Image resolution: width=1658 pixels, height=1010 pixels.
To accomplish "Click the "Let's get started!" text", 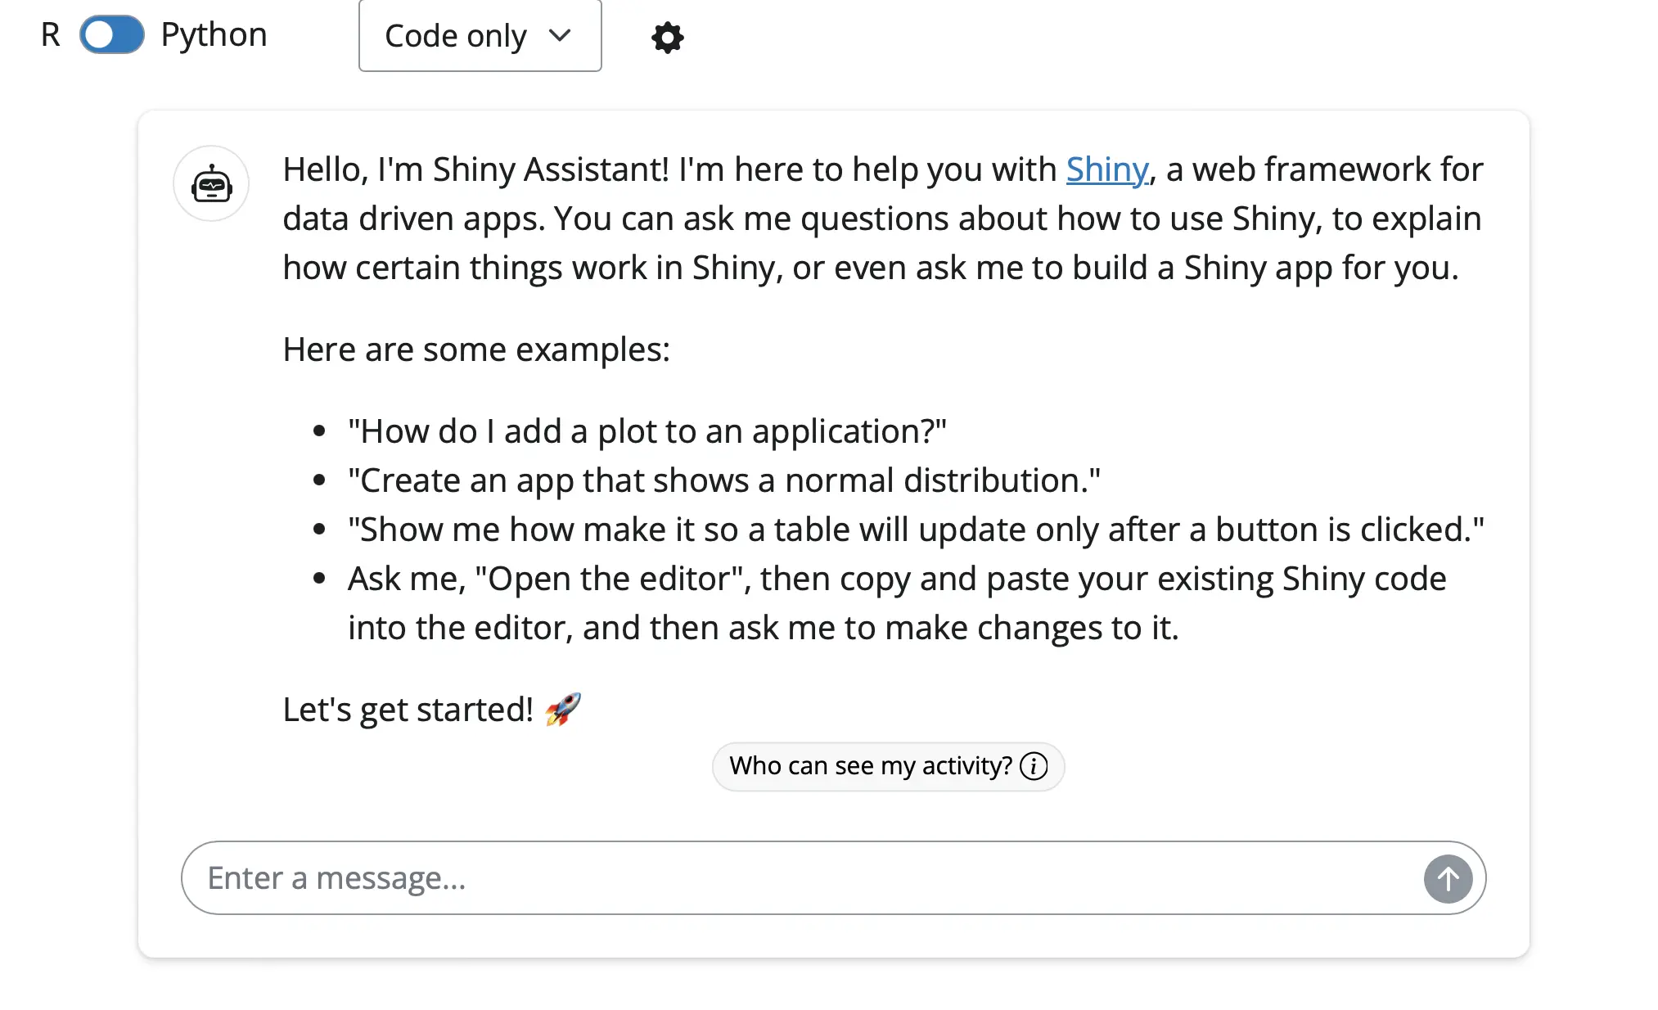I will pos(408,710).
